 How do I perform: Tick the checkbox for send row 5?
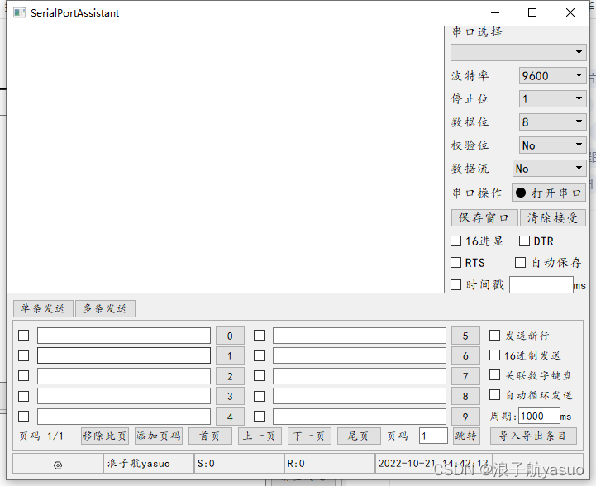click(x=260, y=335)
